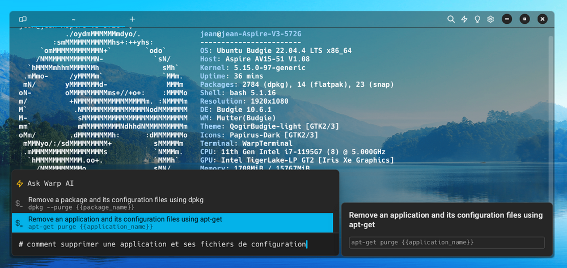Select Ask Warp AI option

(50, 184)
